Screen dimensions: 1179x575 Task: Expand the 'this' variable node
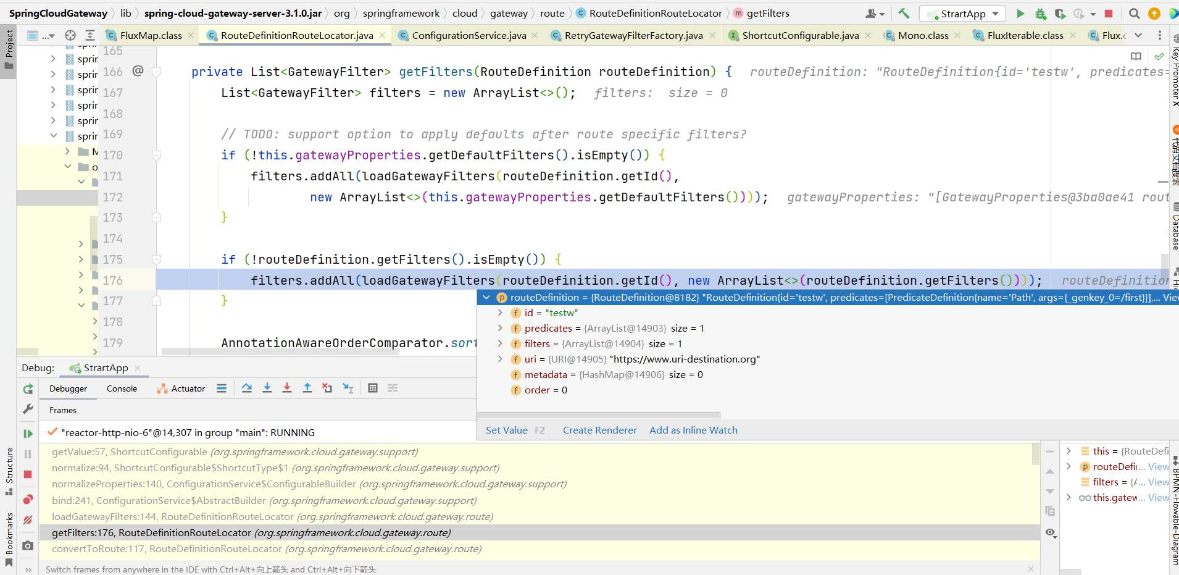[1069, 451]
